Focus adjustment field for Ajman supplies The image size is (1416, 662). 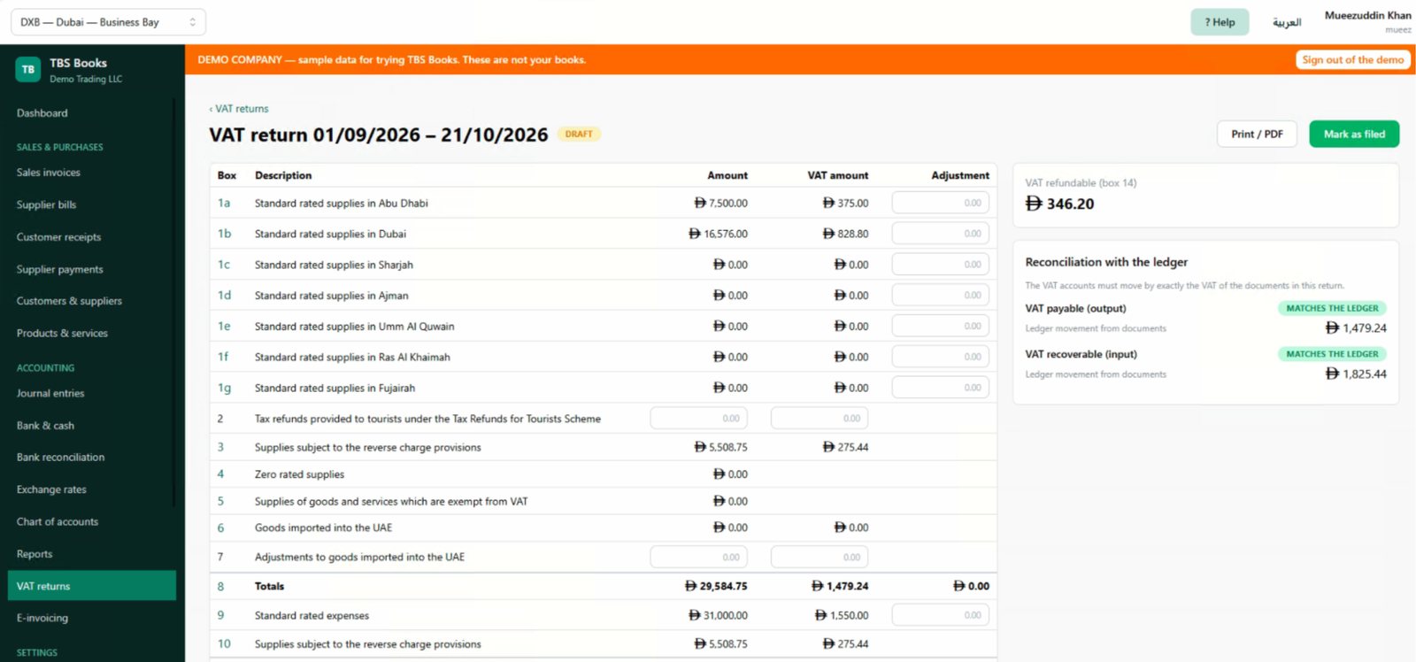[941, 295]
